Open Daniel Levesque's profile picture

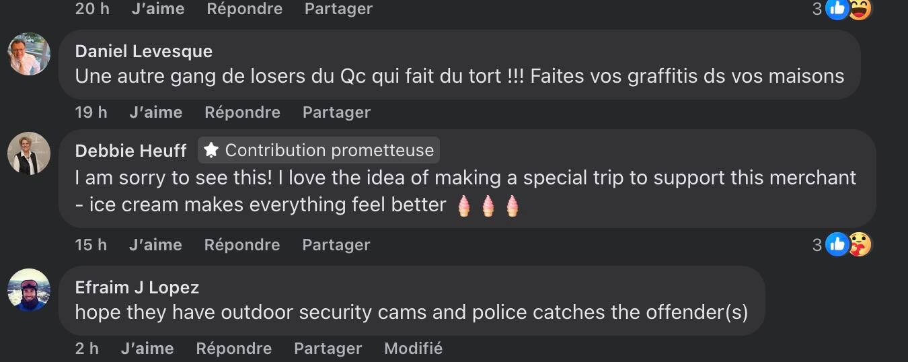(x=29, y=54)
